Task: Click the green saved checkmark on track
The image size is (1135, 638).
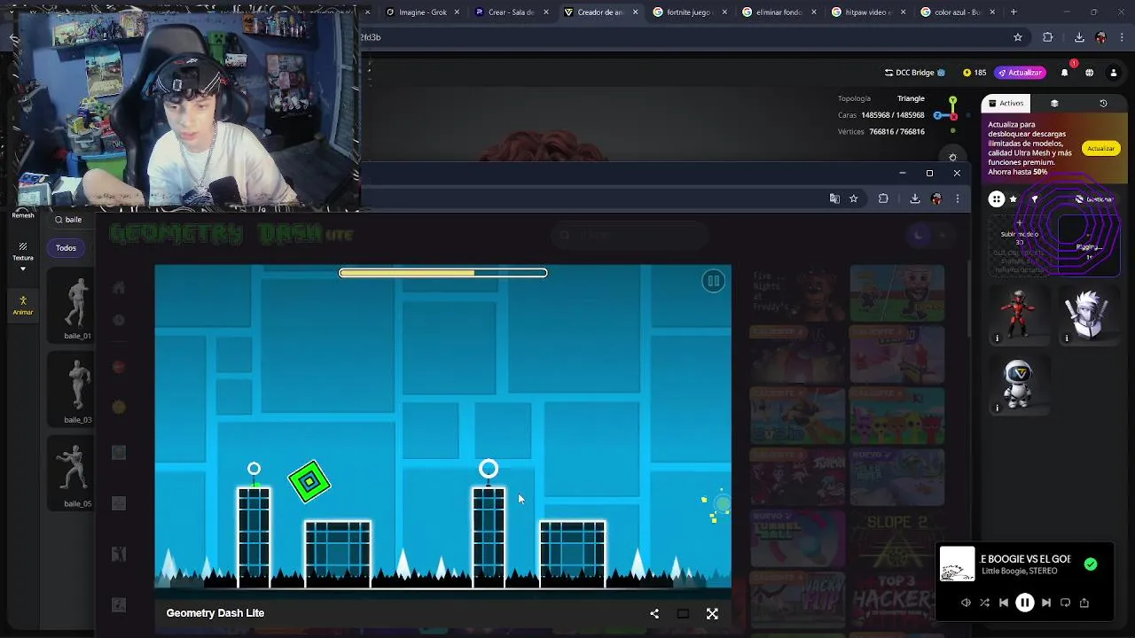Action: [1091, 564]
